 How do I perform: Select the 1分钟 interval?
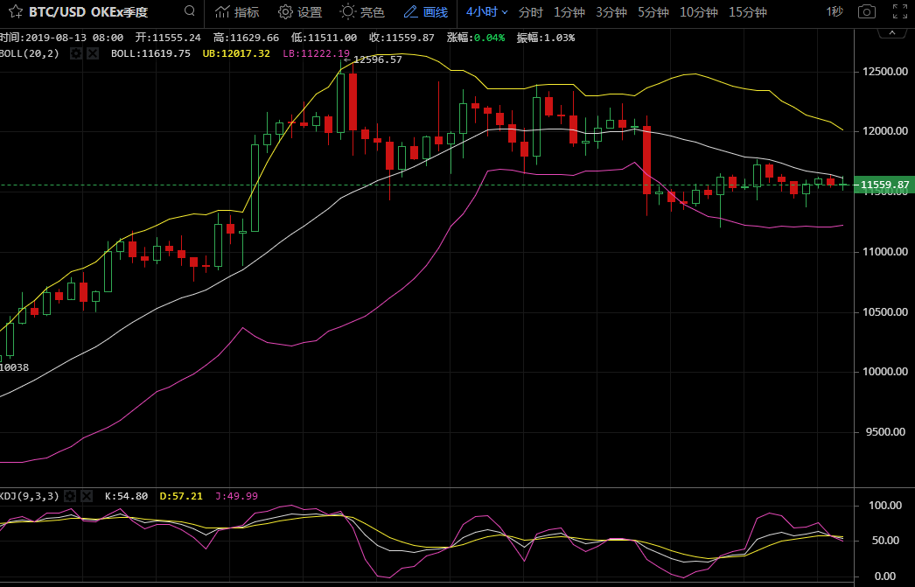point(569,11)
